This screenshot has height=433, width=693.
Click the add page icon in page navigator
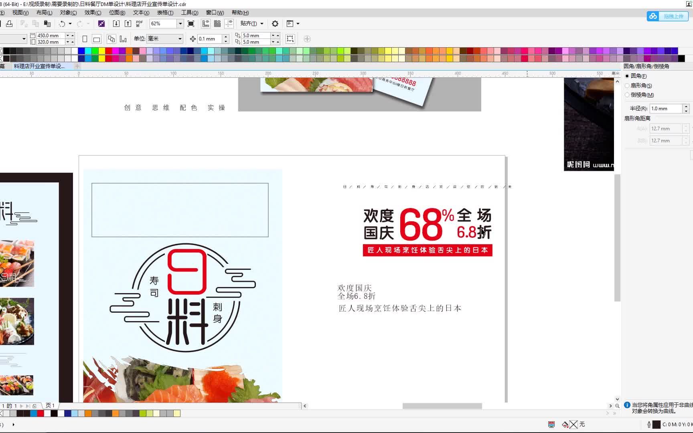(x=34, y=406)
